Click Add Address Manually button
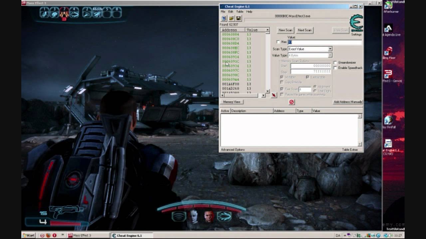The image size is (426, 239). (x=348, y=102)
